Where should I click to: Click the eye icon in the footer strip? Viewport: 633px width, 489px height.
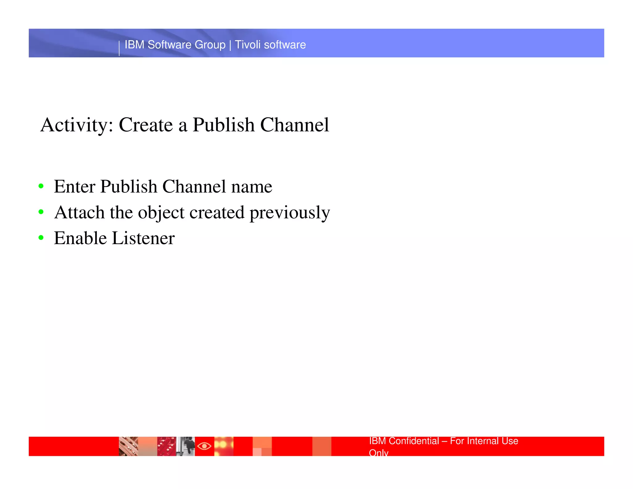(204, 446)
